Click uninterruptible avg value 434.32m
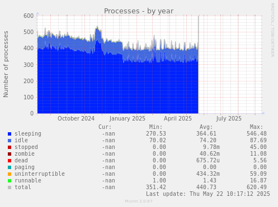 coord(208,174)
